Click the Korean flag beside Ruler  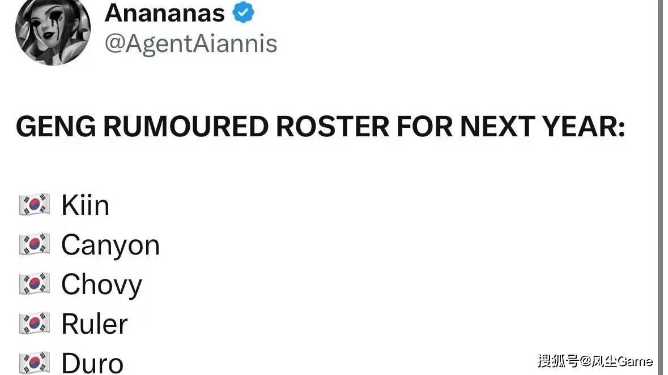click(x=35, y=324)
